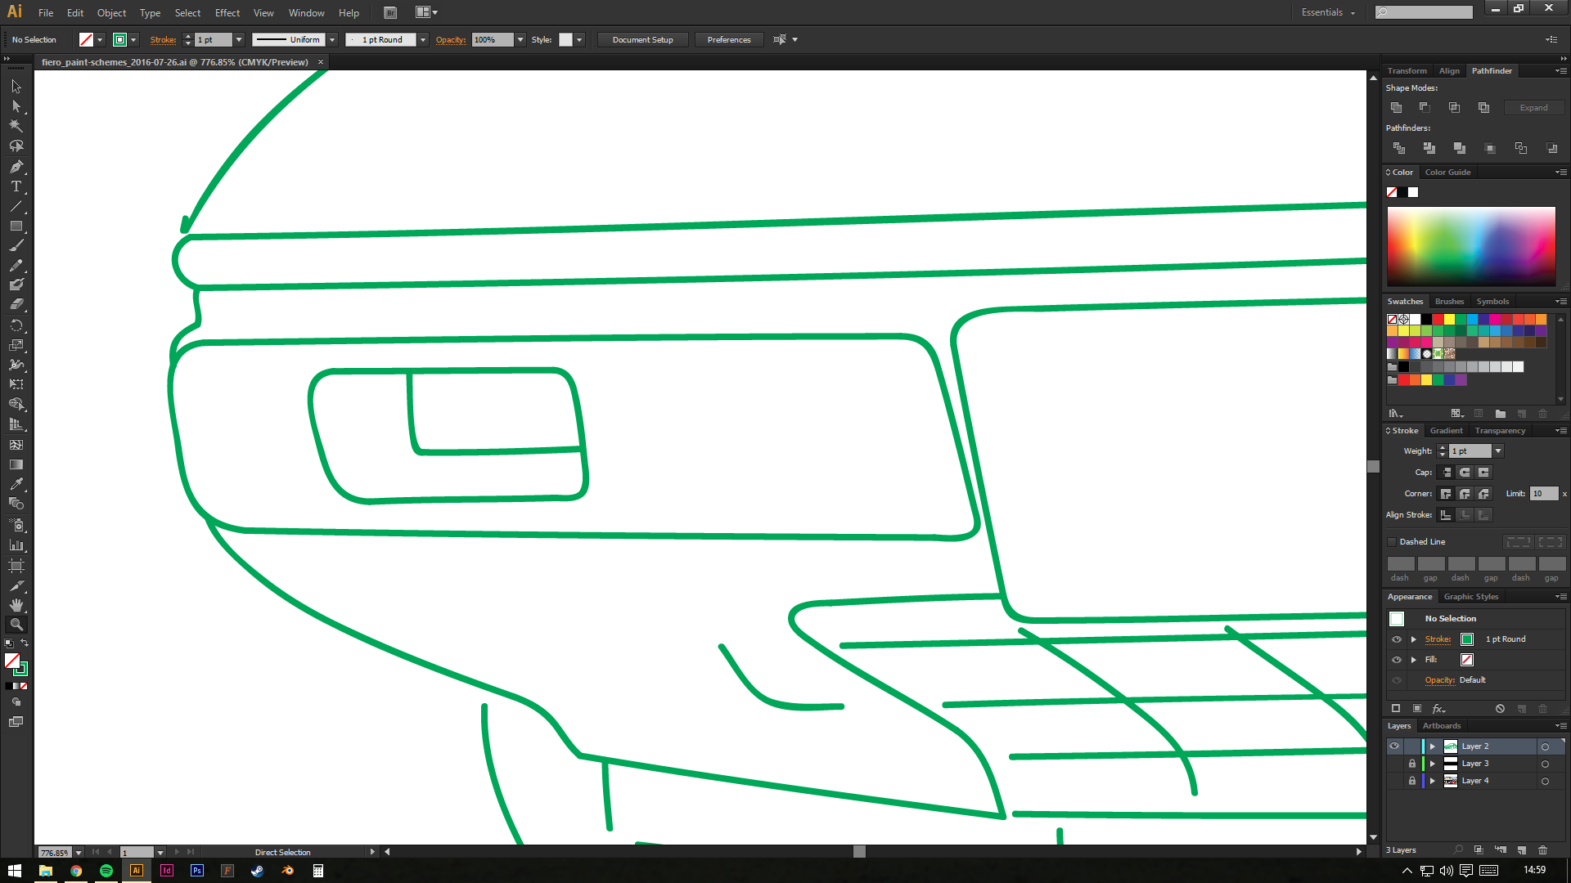Expand Layer 4 contents
Viewport: 1571px width, 883px height.
pos(1432,781)
